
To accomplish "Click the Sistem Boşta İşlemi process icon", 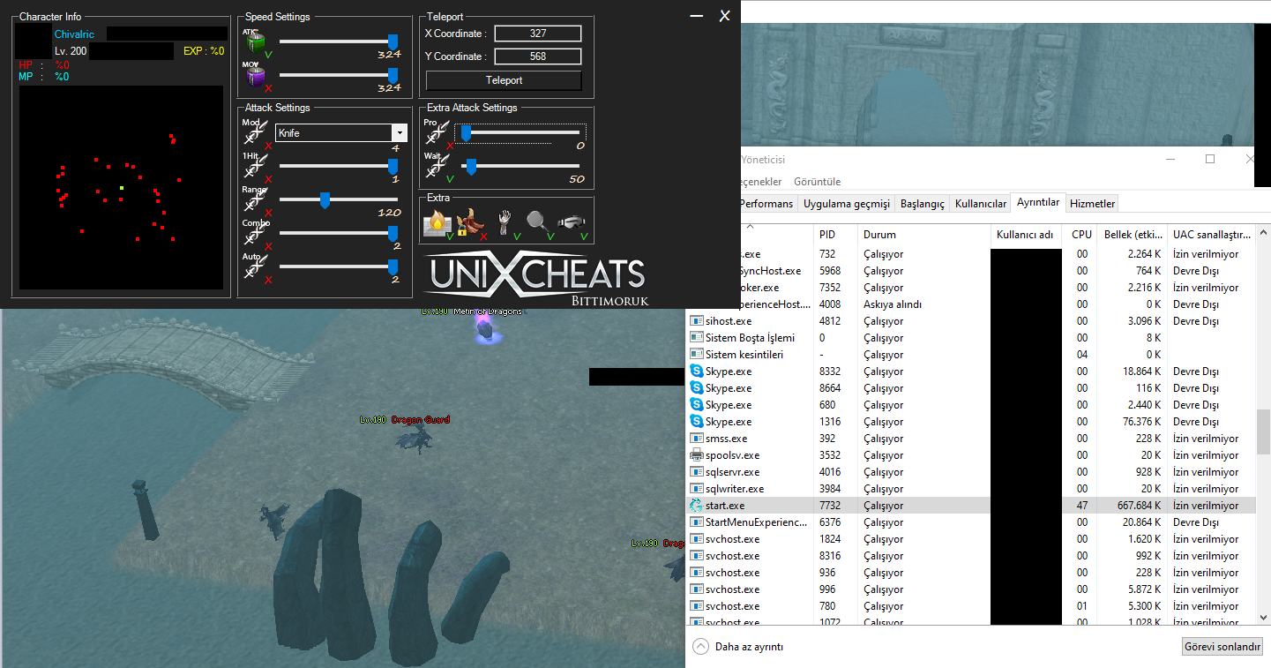I will (x=696, y=338).
